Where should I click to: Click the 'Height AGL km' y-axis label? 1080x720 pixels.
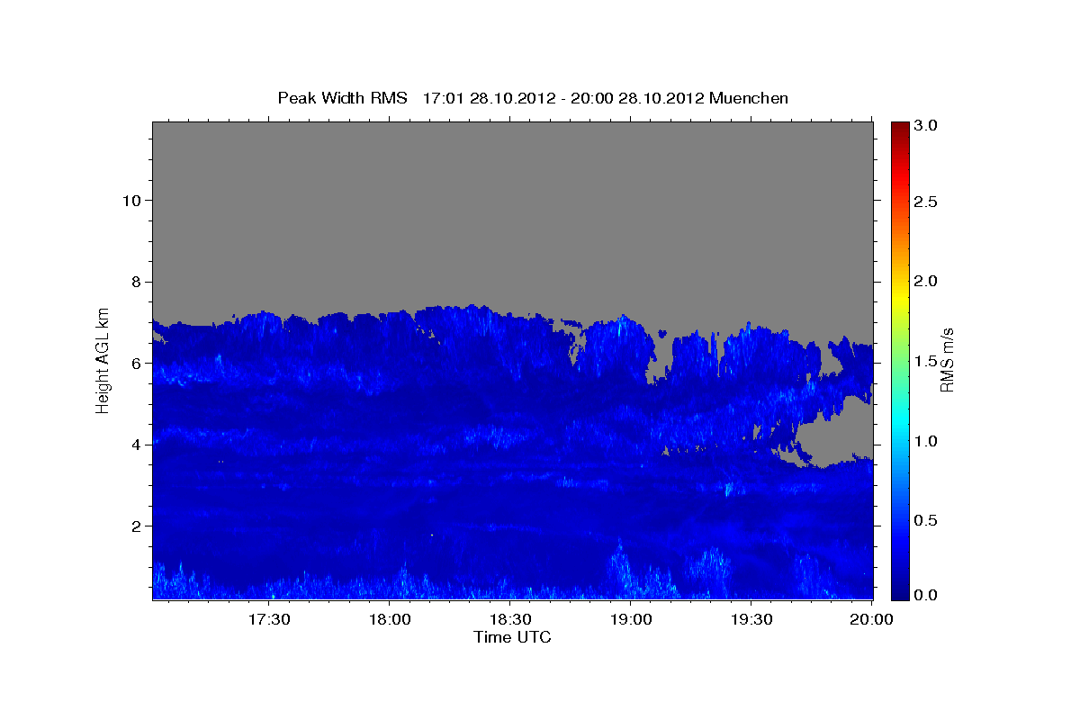tap(103, 359)
